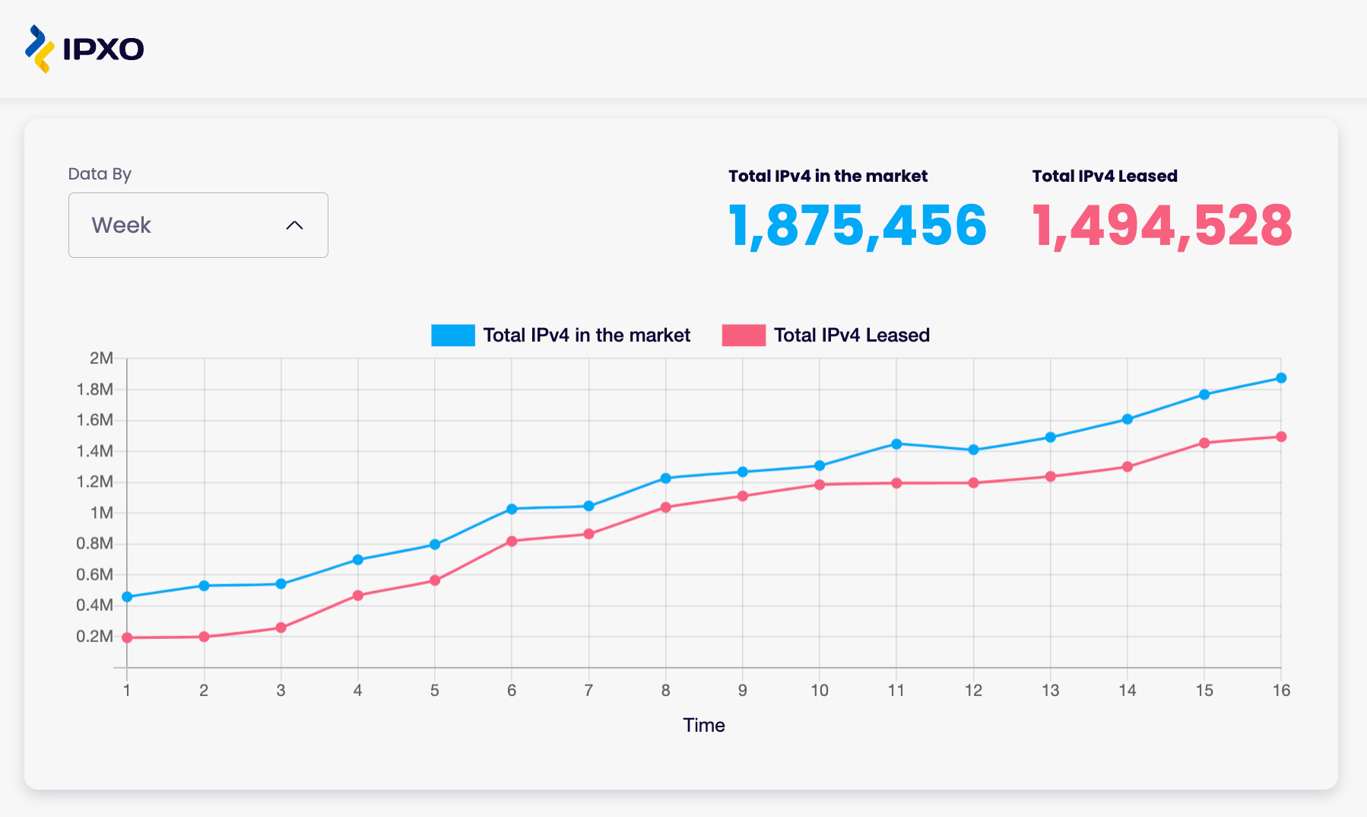This screenshot has height=817, width=1367.
Task: Click the 1,494,528 leased total figure
Action: 1162,226
